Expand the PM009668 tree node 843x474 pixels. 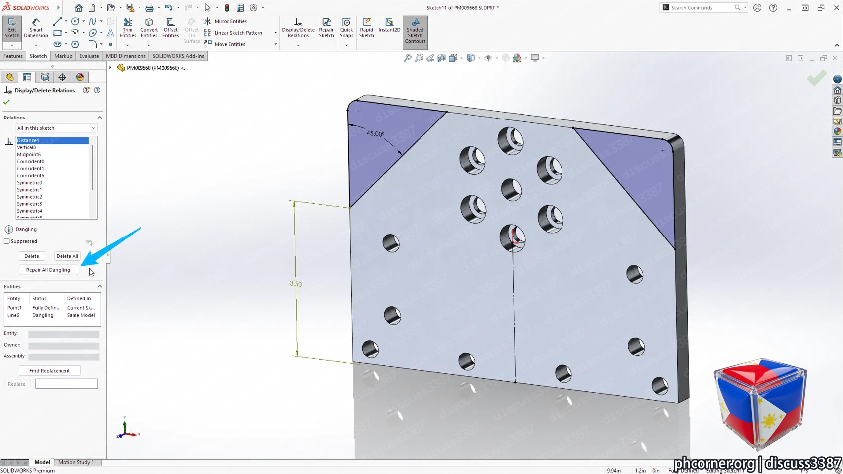pyautogui.click(x=110, y=68)
